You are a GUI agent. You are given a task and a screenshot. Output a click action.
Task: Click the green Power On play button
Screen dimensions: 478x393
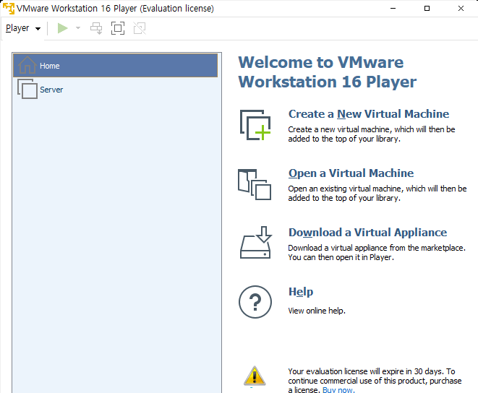click(62, 28)
